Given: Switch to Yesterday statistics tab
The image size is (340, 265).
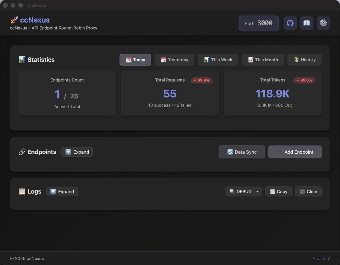Looking at the screenshot, I should (x=175, y=60).
